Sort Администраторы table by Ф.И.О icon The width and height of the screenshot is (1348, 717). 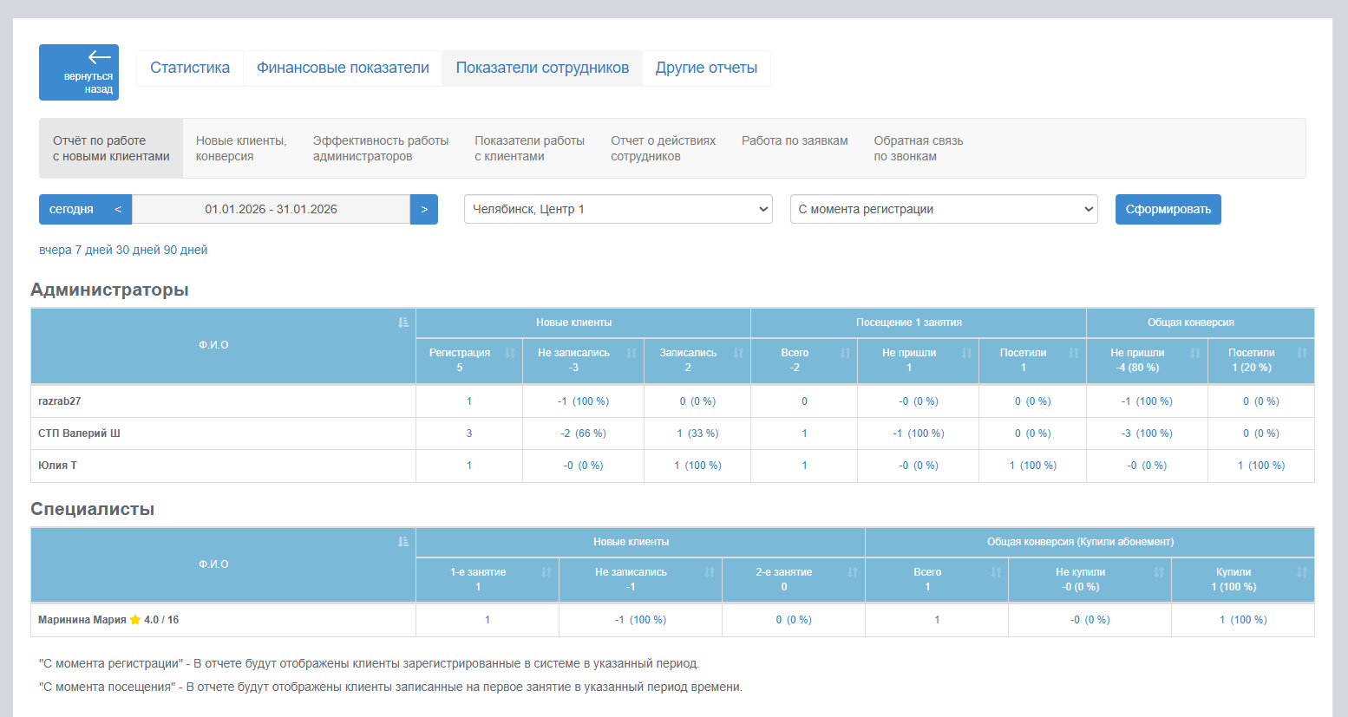(x=403, y=323)
